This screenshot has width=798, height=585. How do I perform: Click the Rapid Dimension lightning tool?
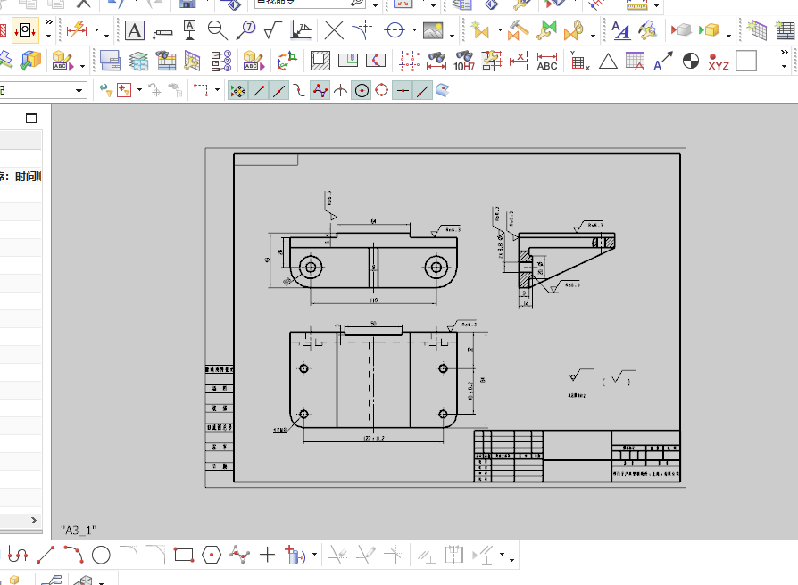tap(77, 30)
